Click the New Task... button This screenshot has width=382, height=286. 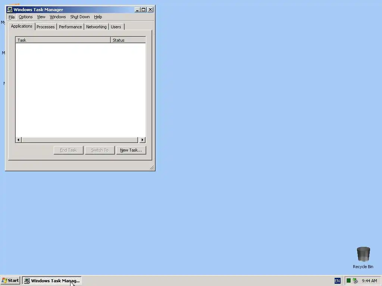(x=131, y=150)
